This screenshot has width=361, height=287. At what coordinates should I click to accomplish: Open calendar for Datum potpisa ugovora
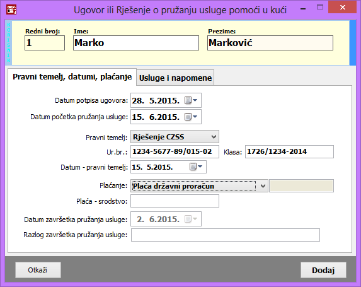point(191,100)
